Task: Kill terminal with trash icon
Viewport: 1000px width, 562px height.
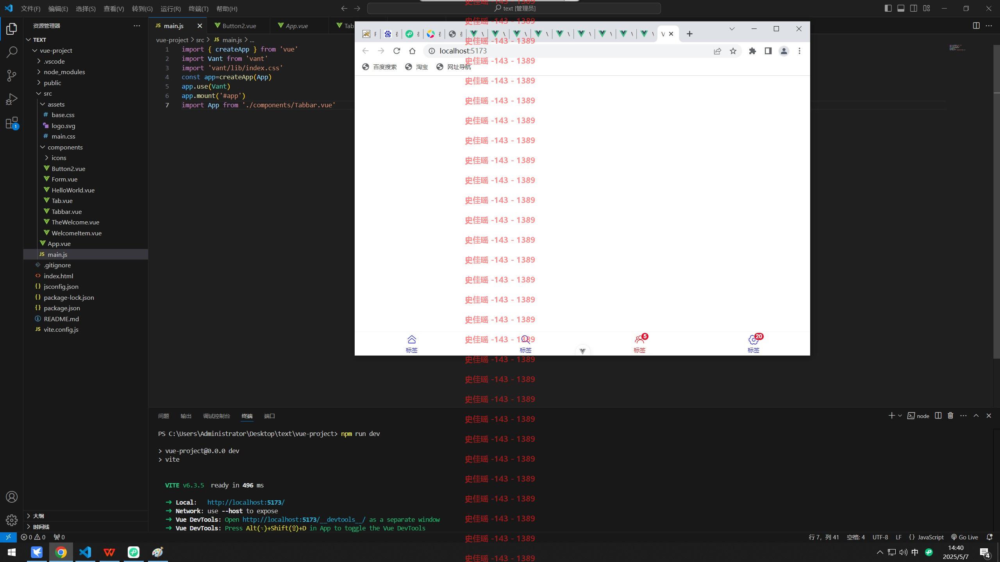Action: [x=950, y=416]
